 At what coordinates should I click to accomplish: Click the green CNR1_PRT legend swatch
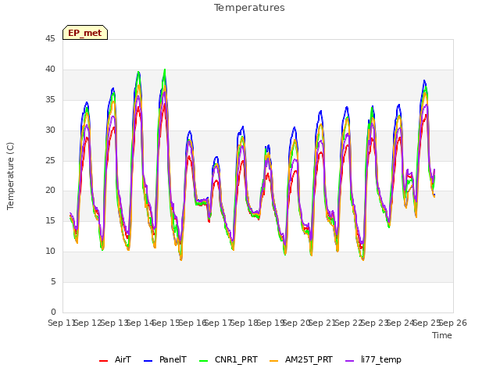tap(203, 361)
